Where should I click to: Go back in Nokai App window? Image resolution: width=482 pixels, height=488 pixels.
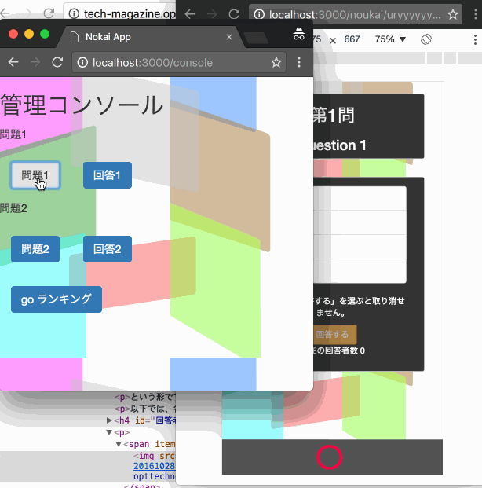[13, 62]
